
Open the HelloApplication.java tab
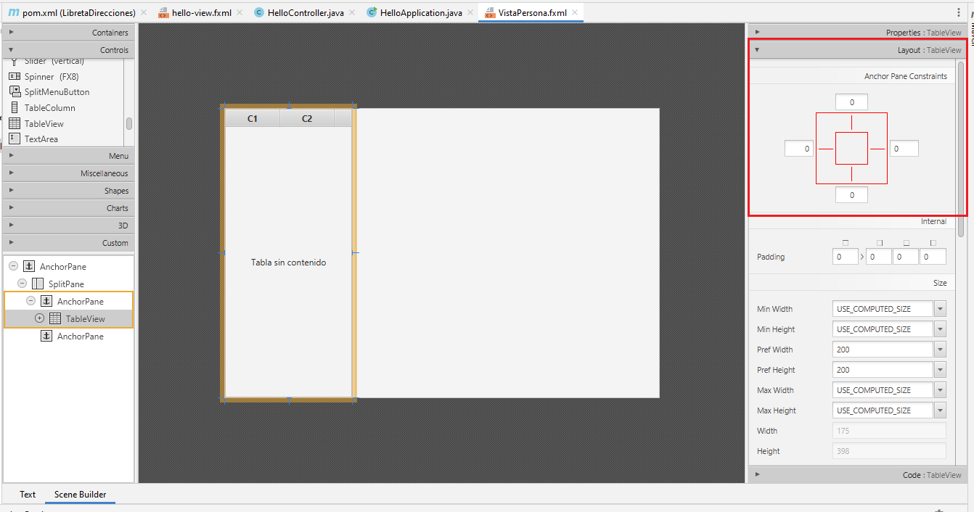[421, 13]
